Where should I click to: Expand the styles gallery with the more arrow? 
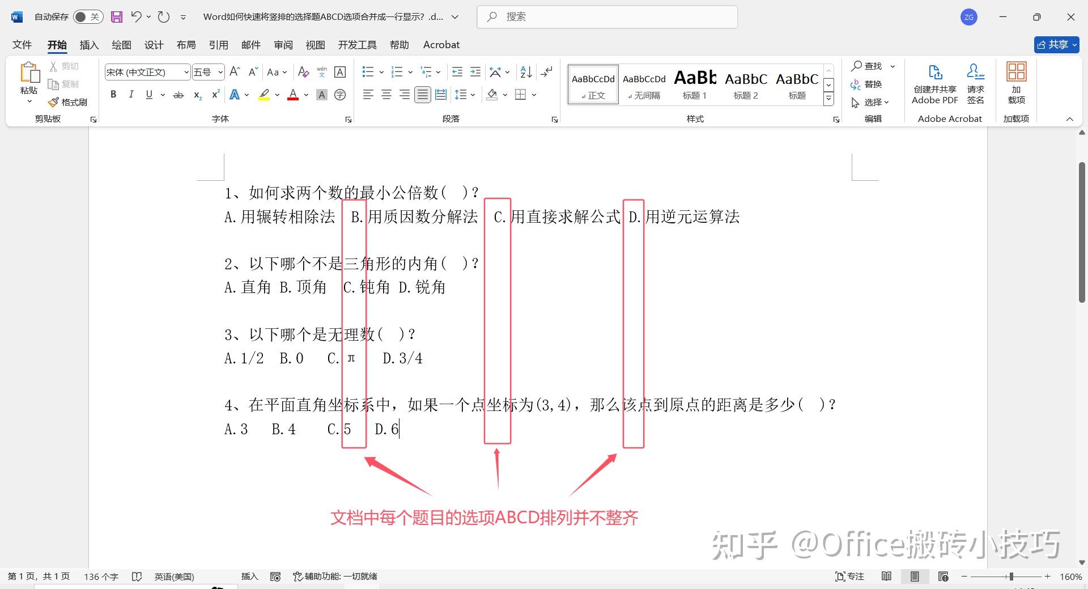tap(828, 98)
